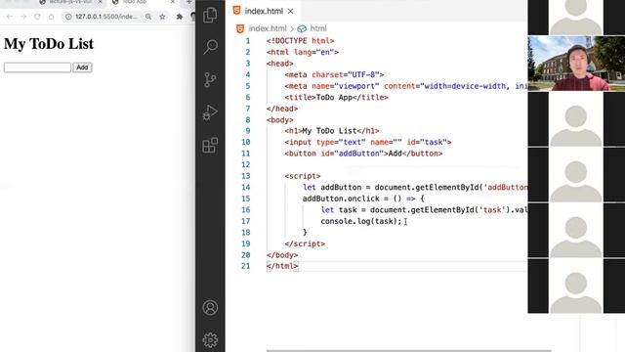
Task: Open the Run and Debug view
Action: pyautogui.click(x=210, y=112)
